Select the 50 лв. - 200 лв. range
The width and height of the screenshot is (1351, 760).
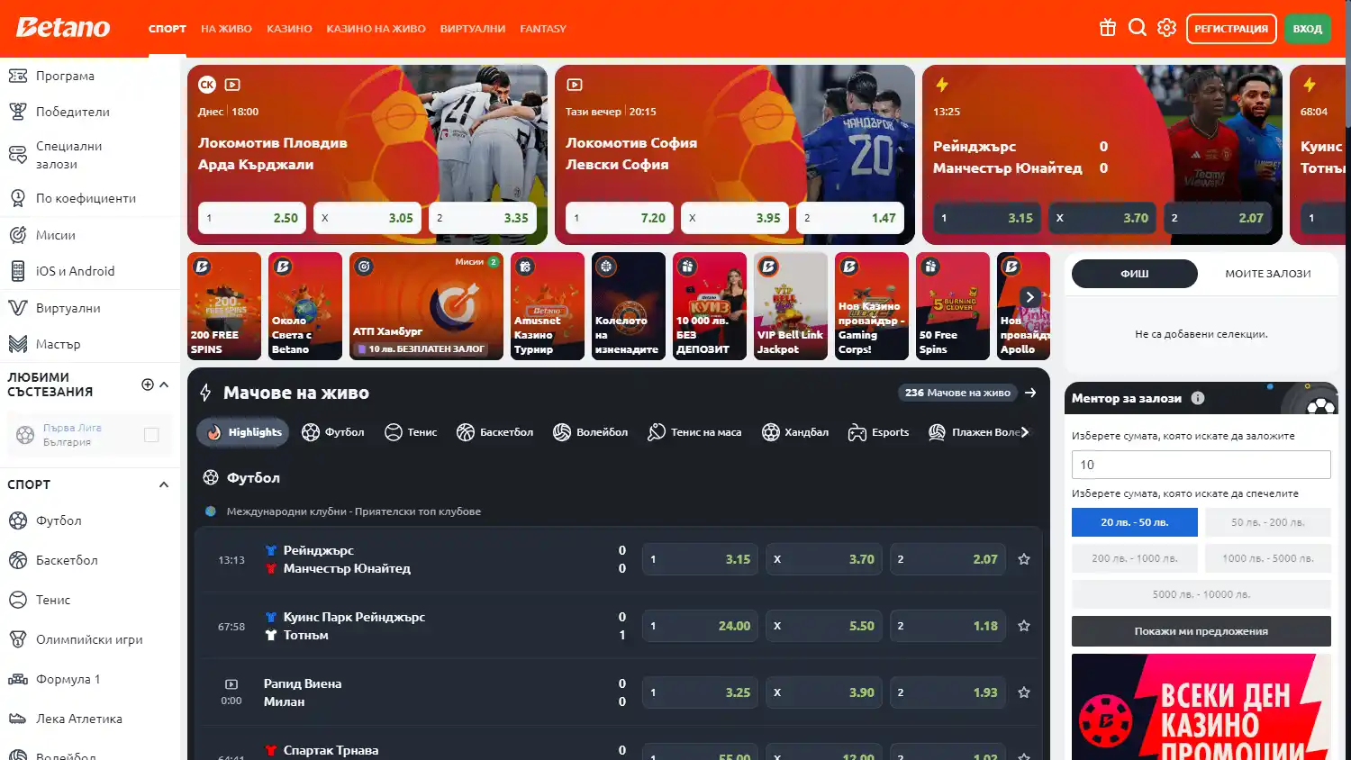click(x=1268, y=522)
